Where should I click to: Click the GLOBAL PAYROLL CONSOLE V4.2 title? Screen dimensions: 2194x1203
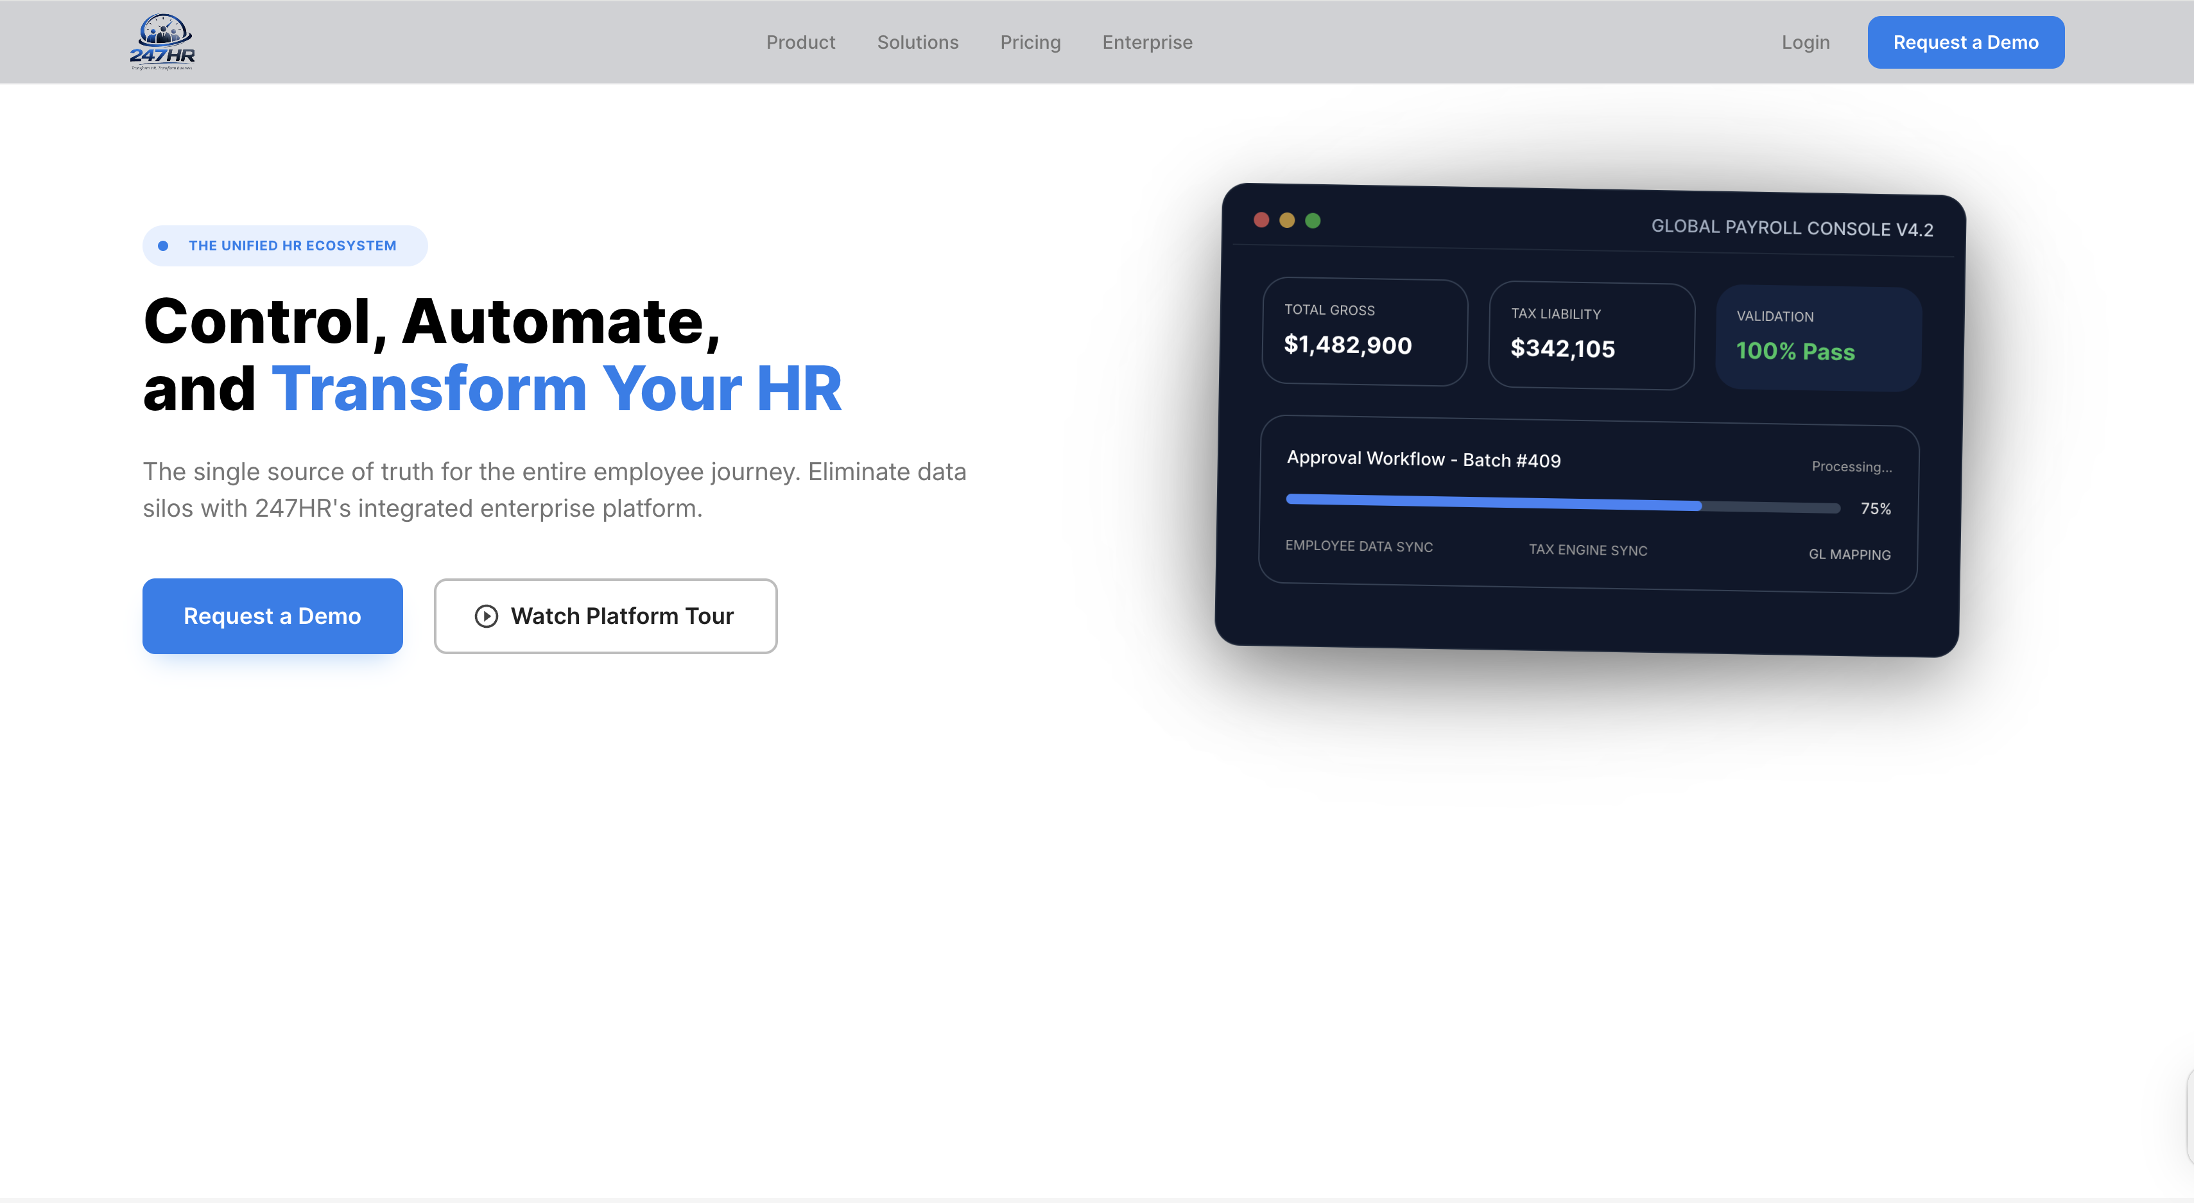1792,227
